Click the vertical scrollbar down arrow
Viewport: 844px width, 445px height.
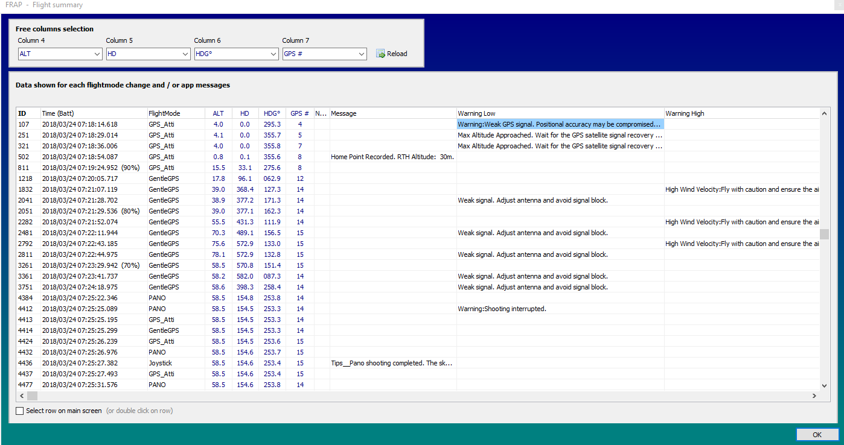point(825,385)
